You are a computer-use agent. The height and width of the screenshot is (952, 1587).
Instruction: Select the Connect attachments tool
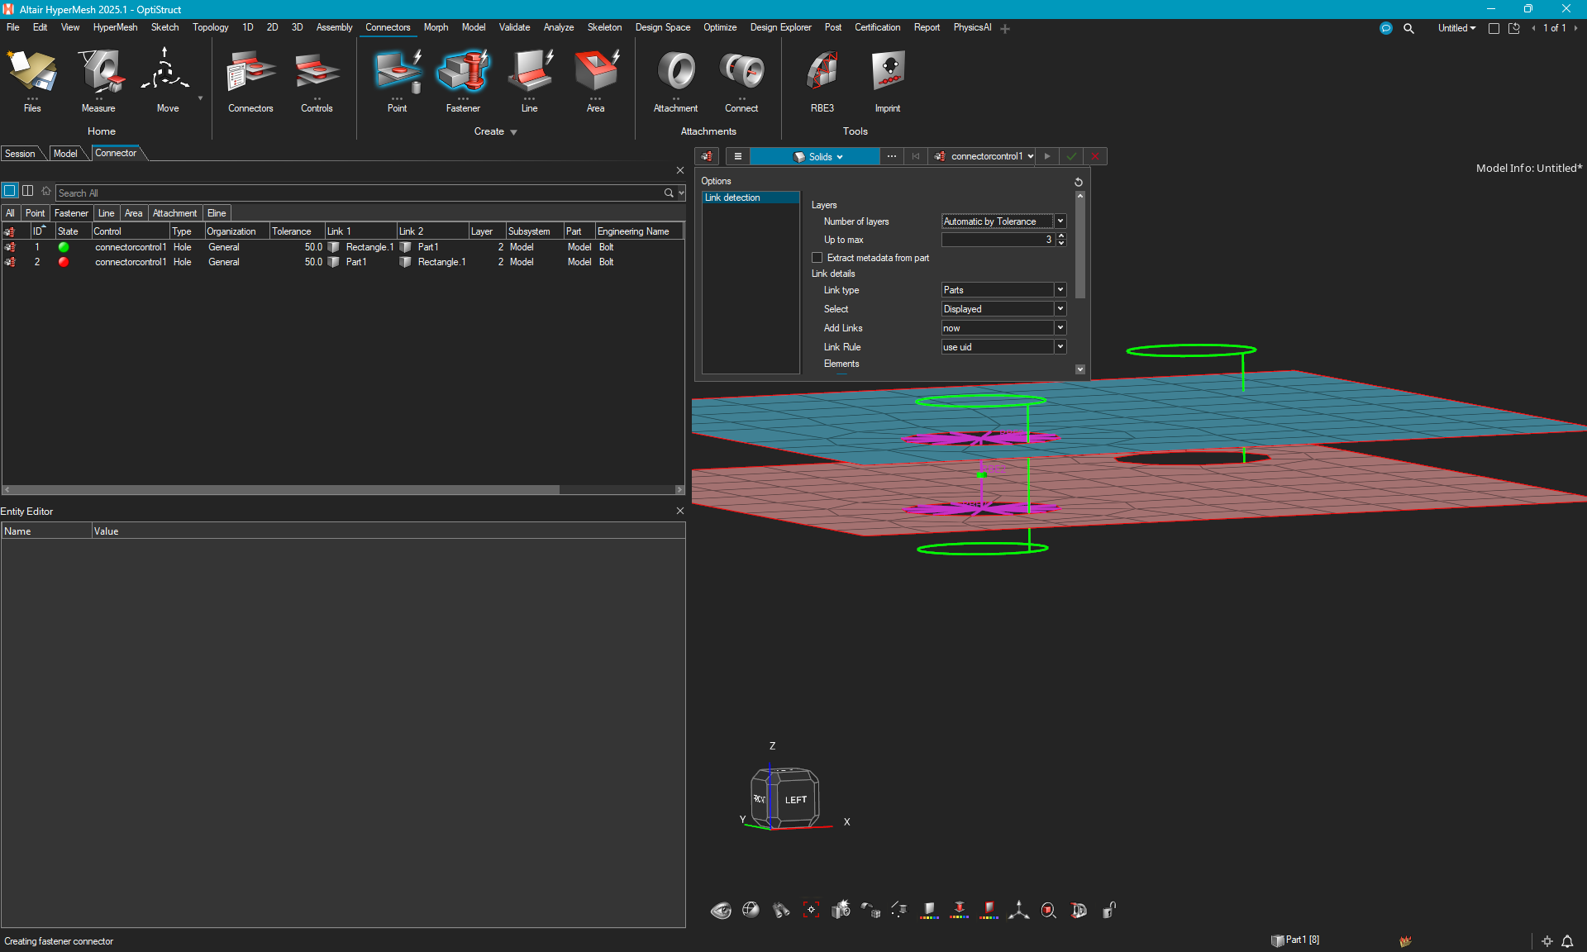(741, 79)
